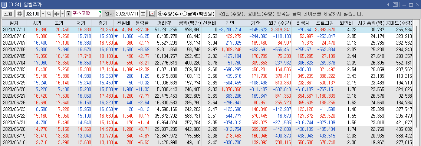Viewport: 421px width, 146px height.
Task: Click the 조회 query button
Action: coord(8,13)
